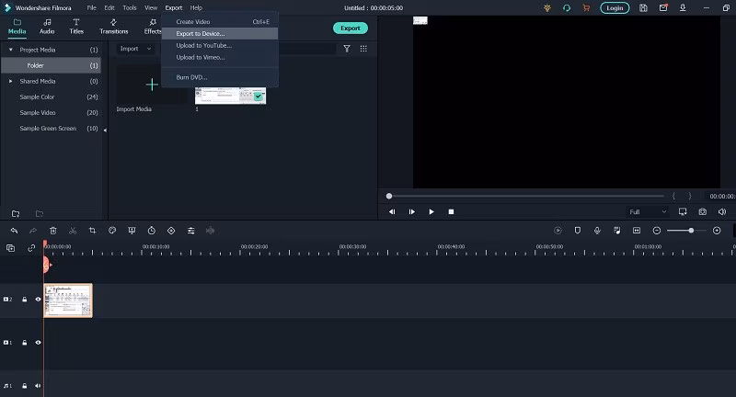The image size is (736, 397).
Task: Choose Create Video in the Export menu
Action: pyautogui.click(x=220, y=21)
